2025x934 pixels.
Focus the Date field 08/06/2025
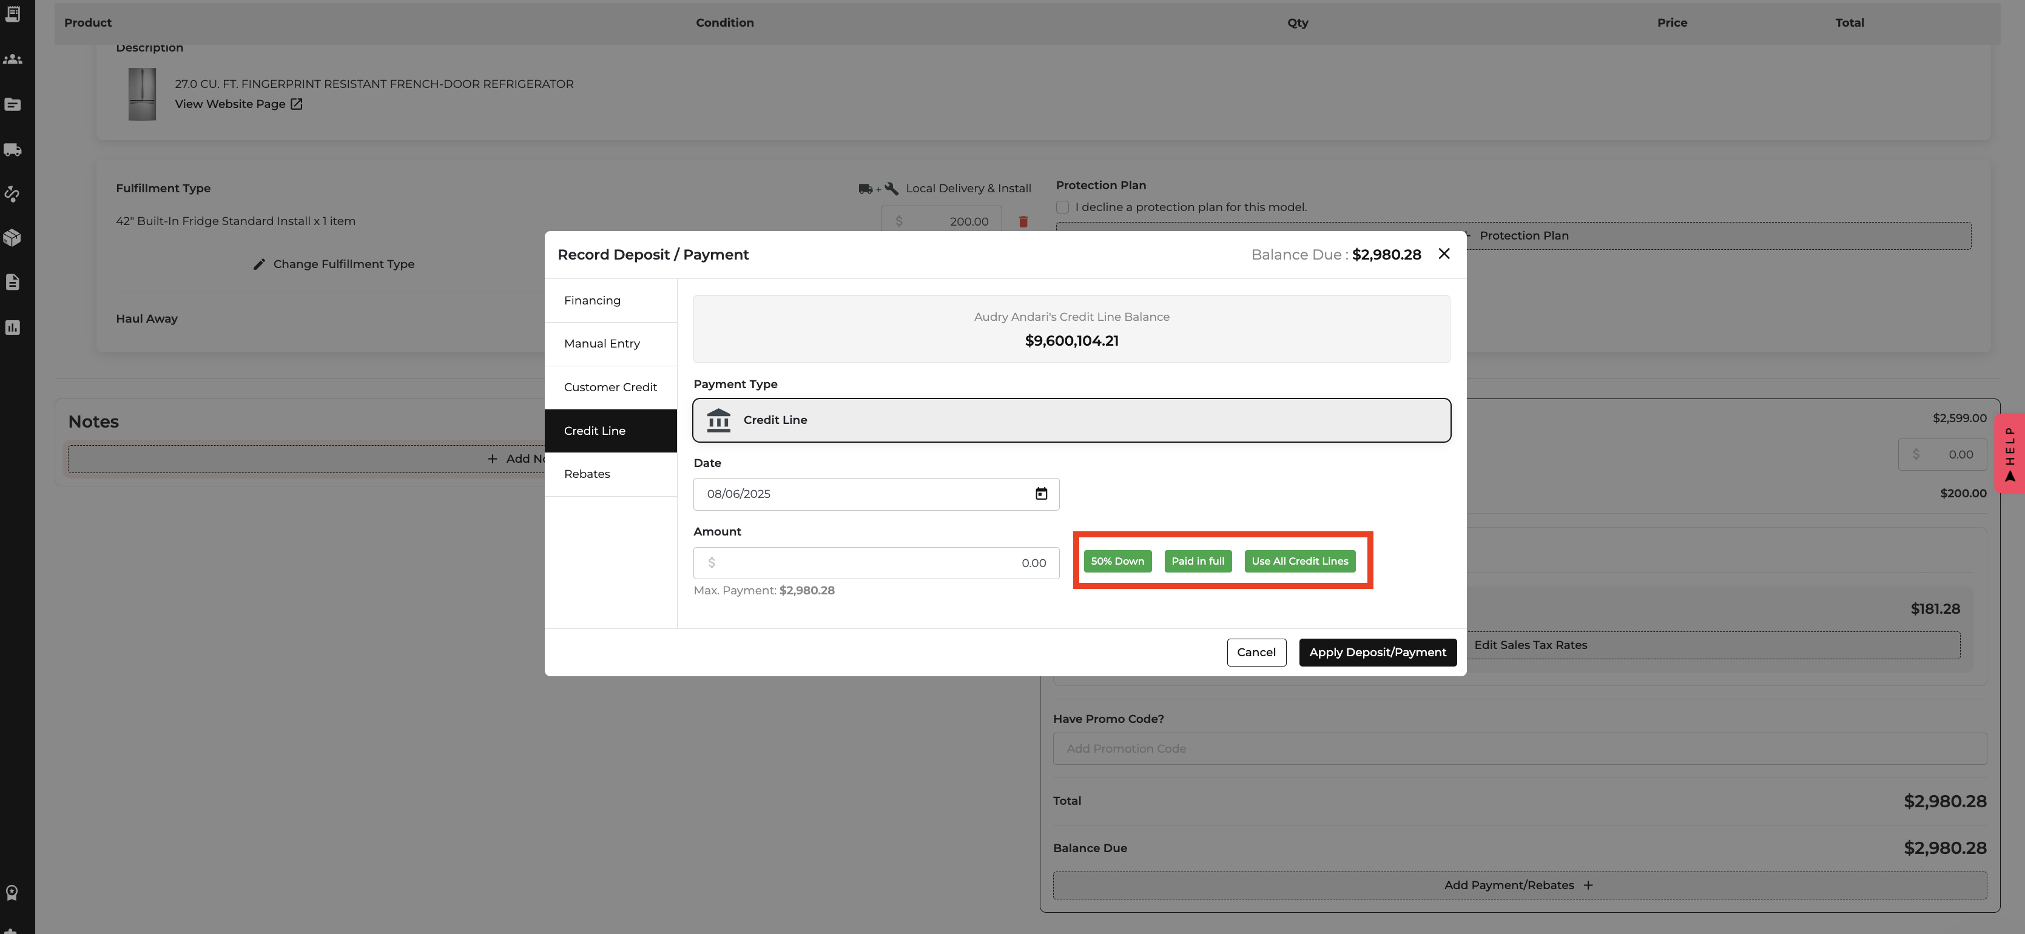click(x=876, y=494)
